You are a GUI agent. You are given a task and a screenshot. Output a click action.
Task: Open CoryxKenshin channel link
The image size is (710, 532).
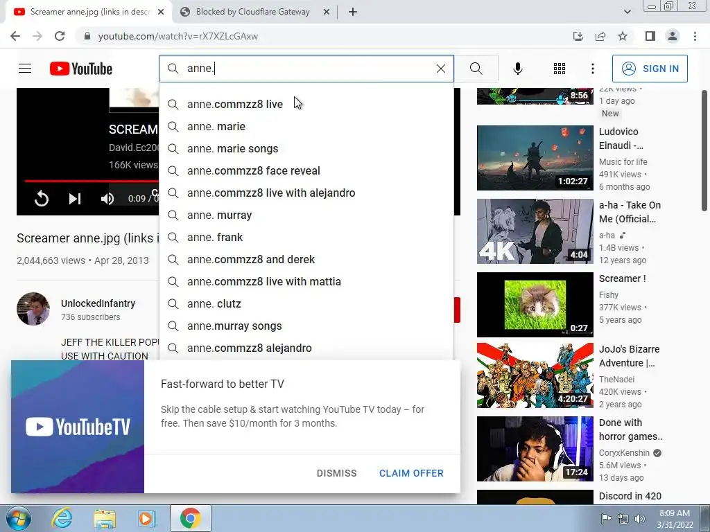624,453
